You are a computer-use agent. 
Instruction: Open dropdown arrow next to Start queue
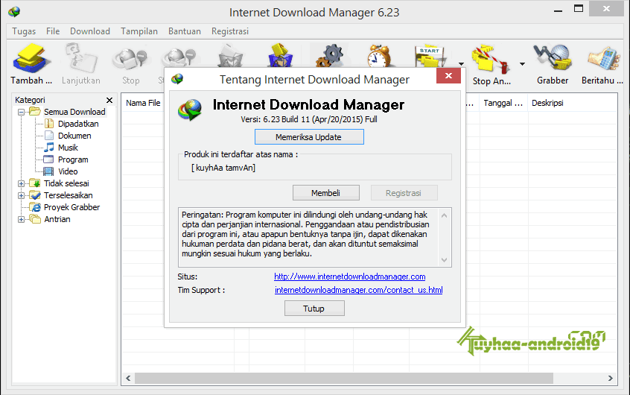[461, 63]
